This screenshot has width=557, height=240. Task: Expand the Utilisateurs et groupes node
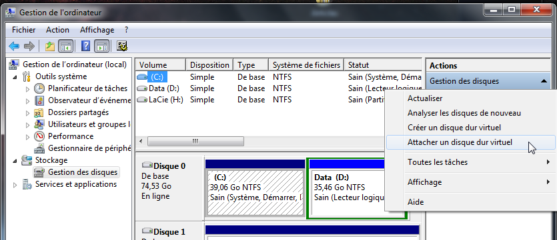pos(28,125)
